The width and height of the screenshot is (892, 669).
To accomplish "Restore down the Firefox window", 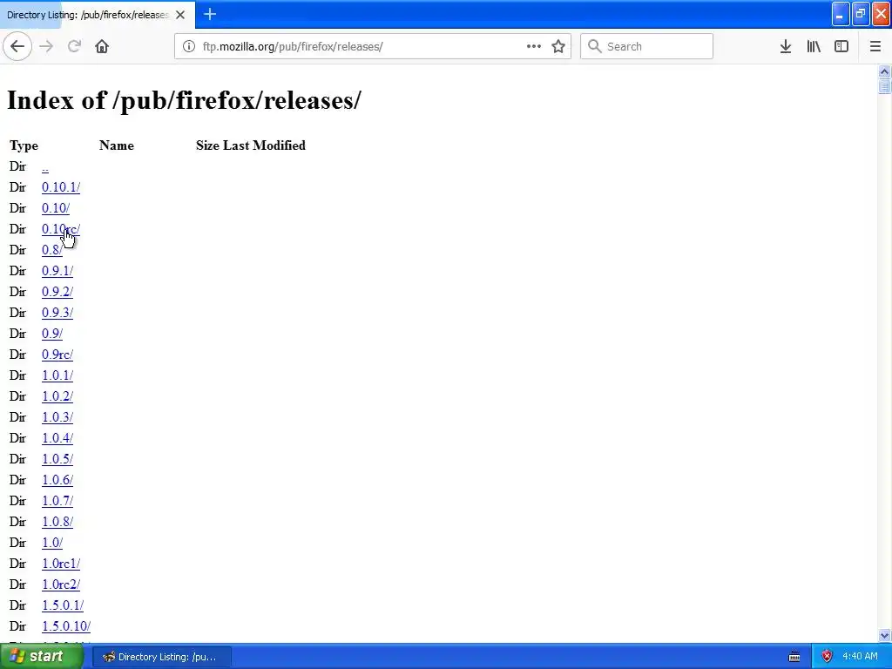I will (861, 14).
